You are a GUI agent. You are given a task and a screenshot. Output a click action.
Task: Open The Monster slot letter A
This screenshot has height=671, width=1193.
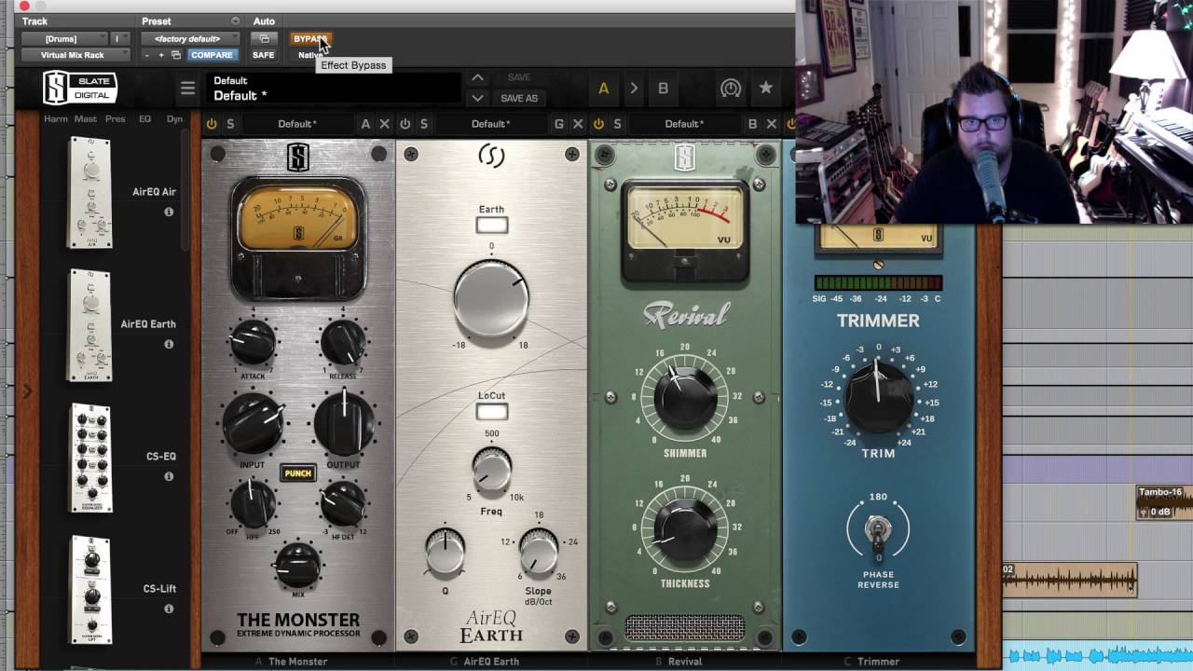pos(365,124)
